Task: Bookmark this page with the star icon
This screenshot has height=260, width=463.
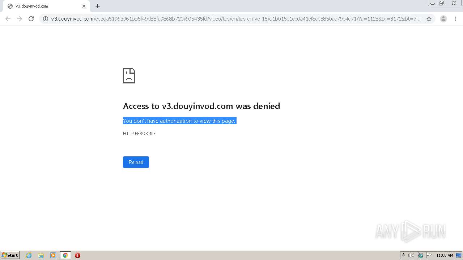Action: coord(429,19)
